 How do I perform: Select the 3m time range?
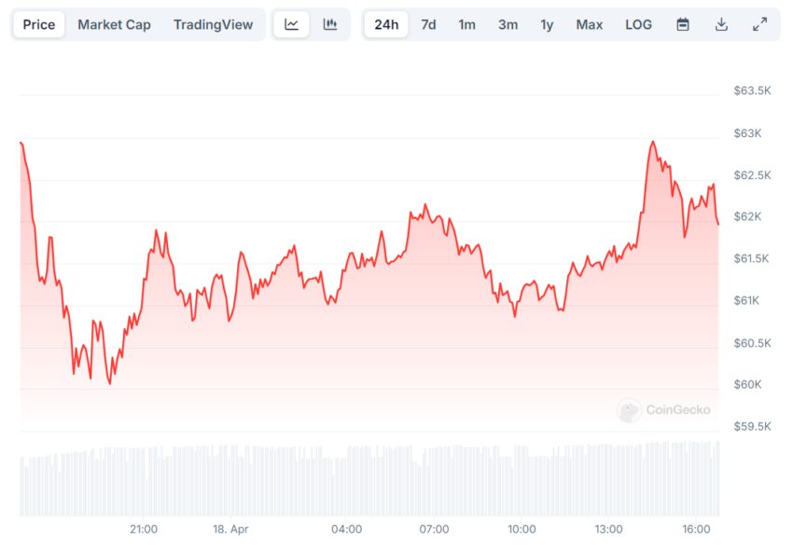coord(508,24)
